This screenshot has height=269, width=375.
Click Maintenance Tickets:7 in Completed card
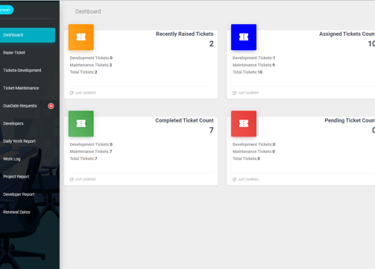click(91, 152)
